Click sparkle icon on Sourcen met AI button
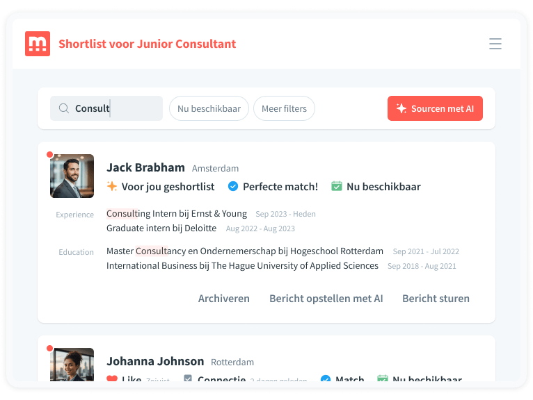 point(401,108)
